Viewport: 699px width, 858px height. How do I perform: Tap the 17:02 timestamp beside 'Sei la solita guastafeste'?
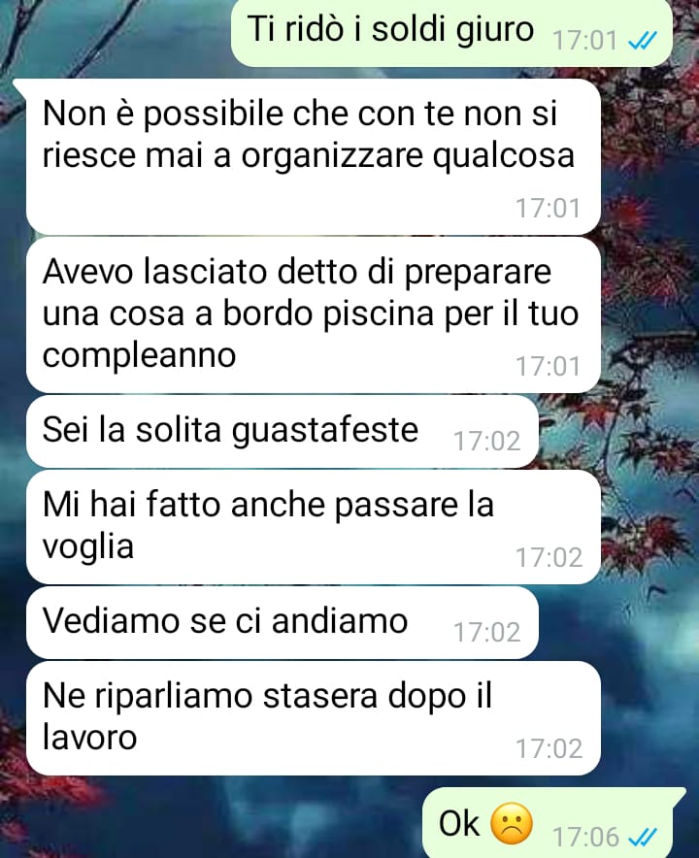(x=486, y=441)
